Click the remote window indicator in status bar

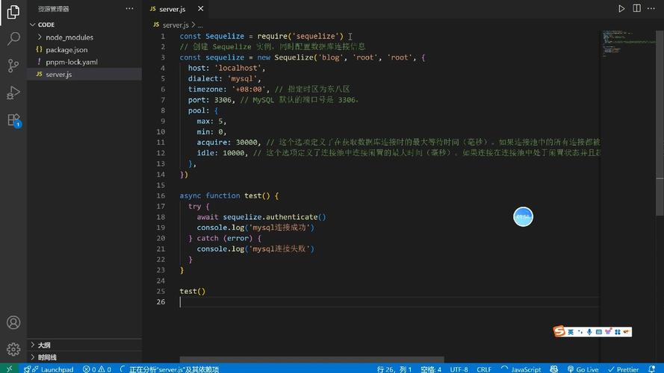pyautogui.click(x=9, y=369)
